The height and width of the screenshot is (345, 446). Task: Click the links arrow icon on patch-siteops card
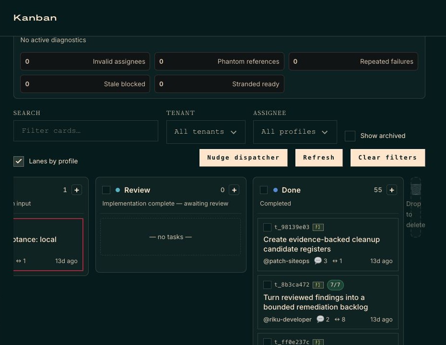[335, 261]
